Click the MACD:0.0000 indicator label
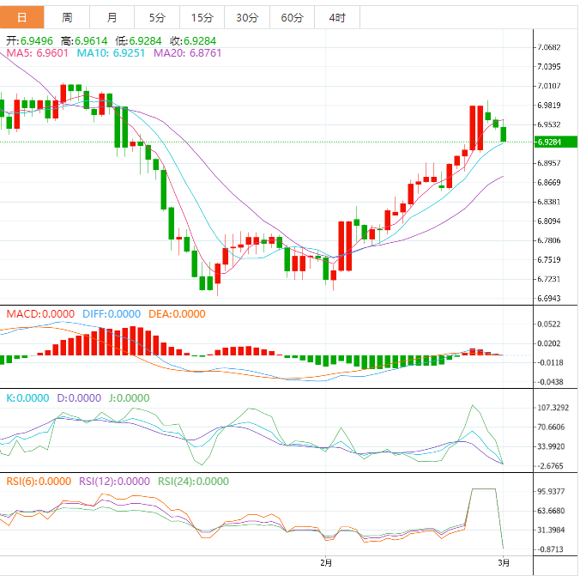Image resolution: width=580 pixels, height=582 pixels. [40, 314]
